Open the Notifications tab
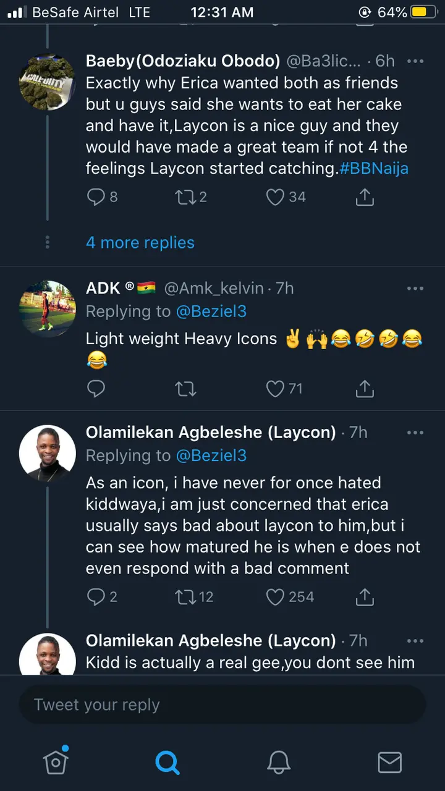The width and height of the screenshot is (445, 791). click(279, 763)
